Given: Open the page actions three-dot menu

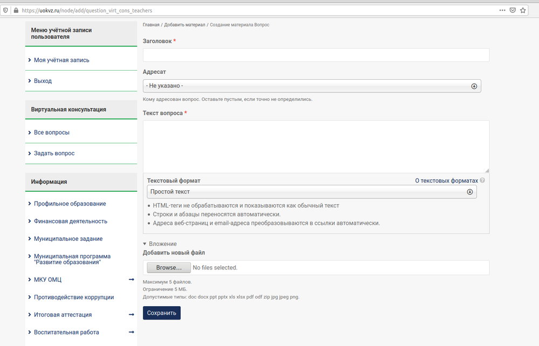Looking at the screenshot, I should click(x=502, y=10).
